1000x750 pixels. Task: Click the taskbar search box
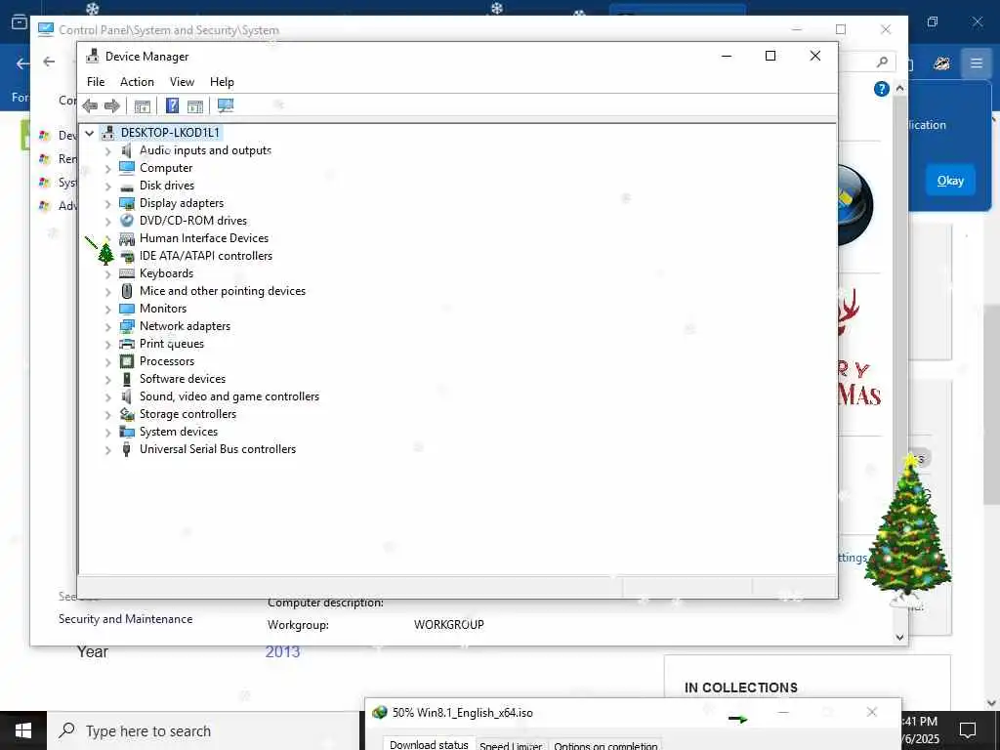click(204, 730)
